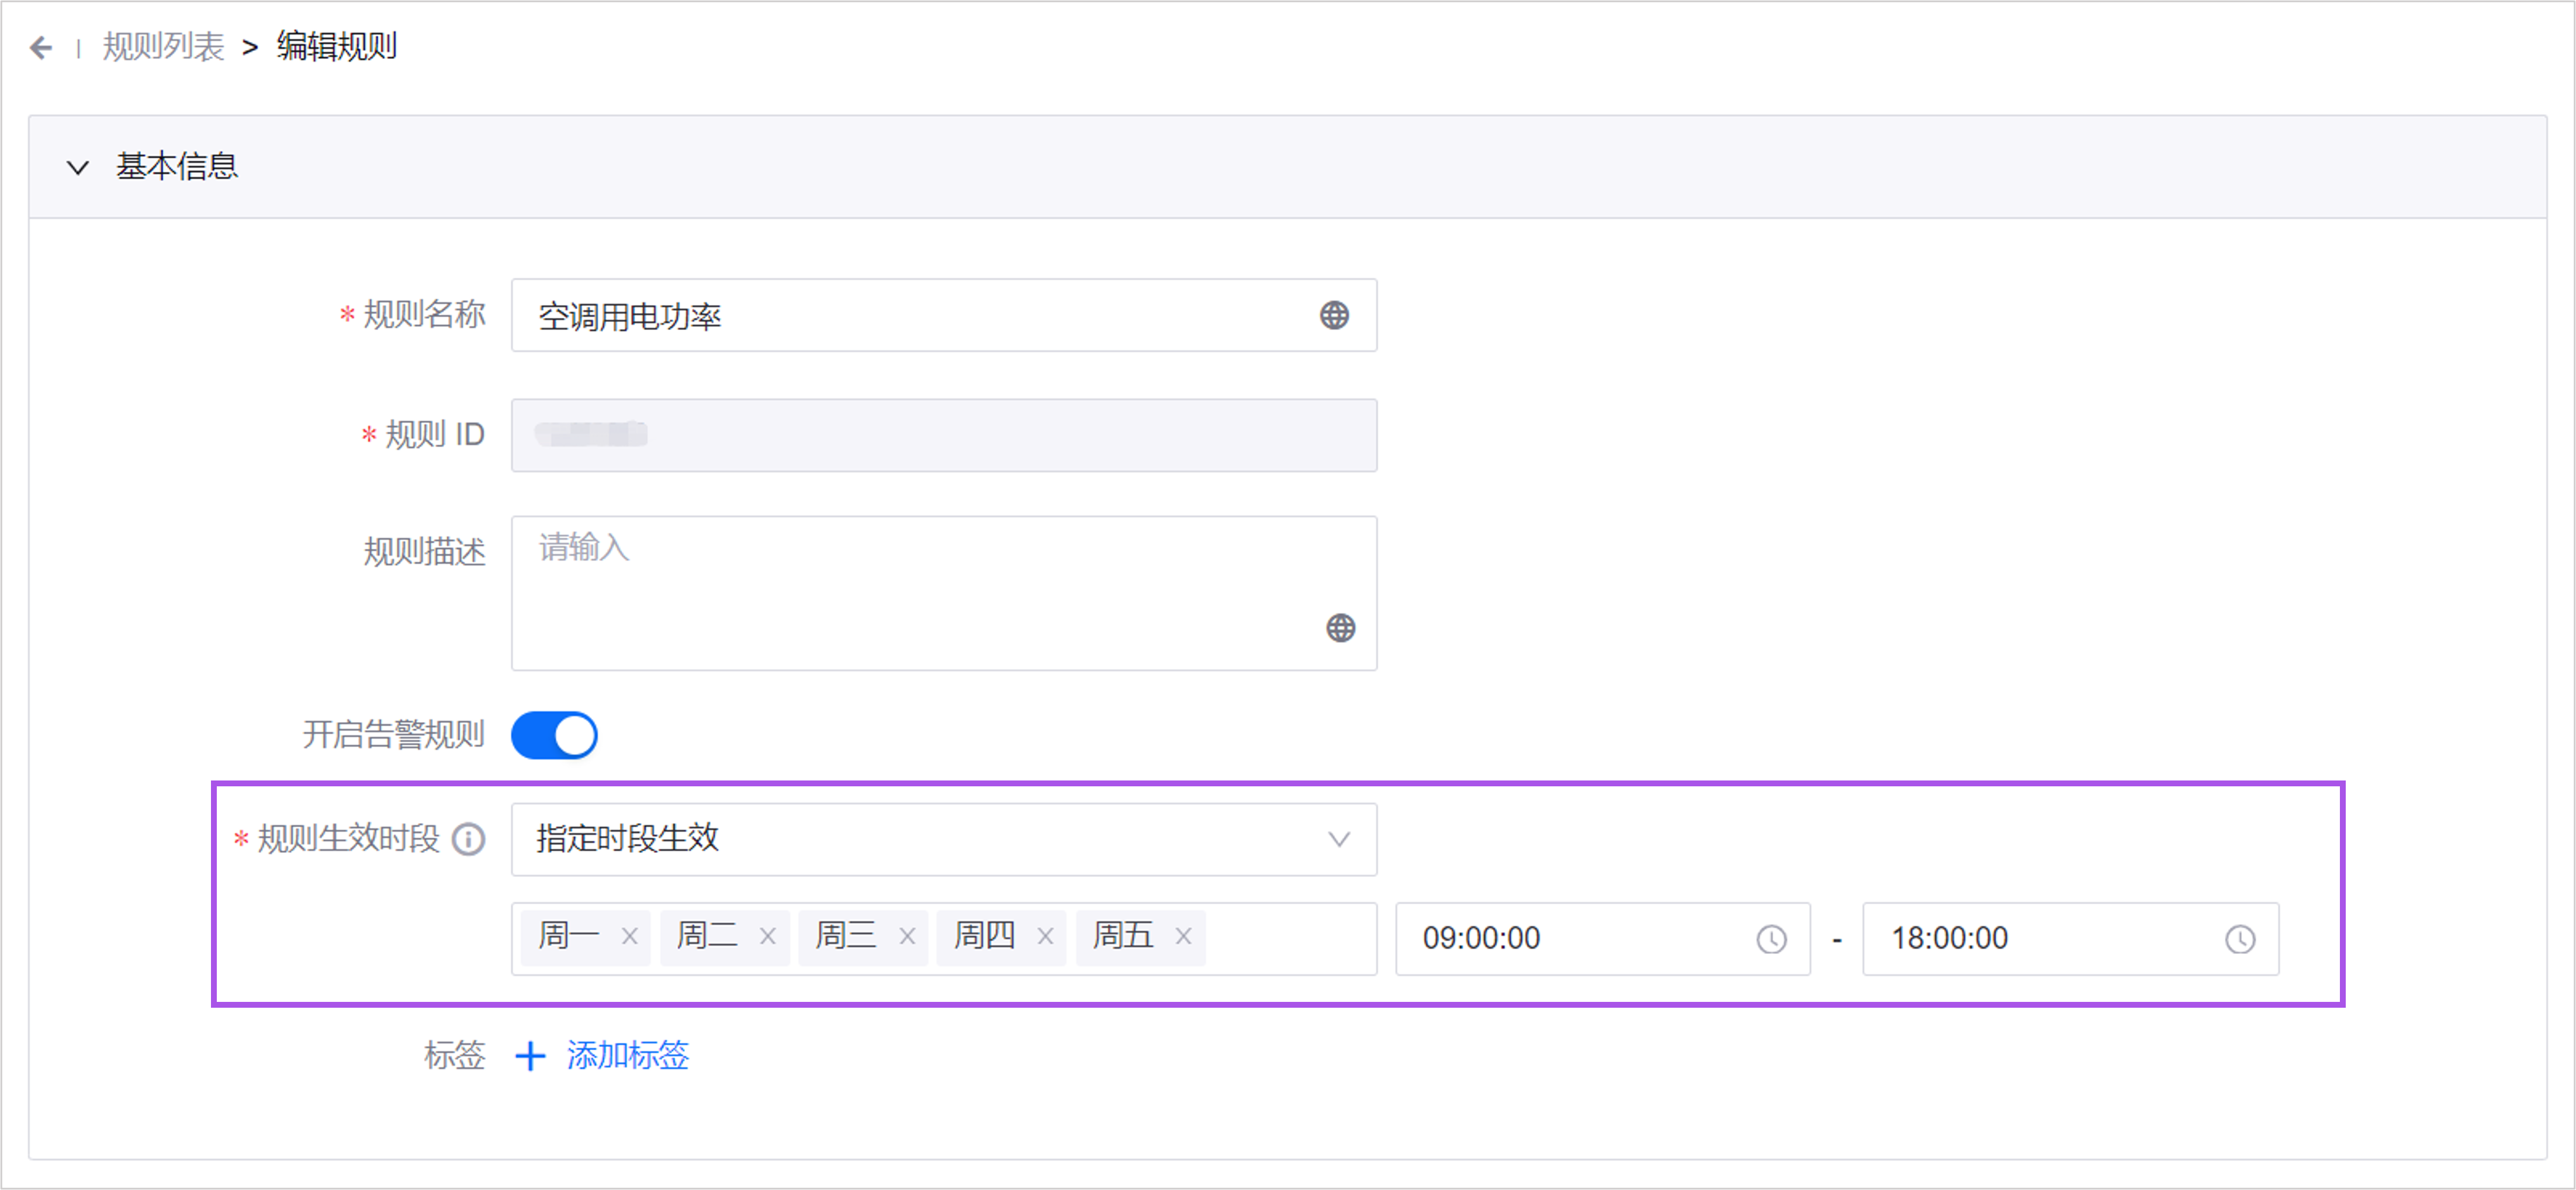Remove the 周一 tag
The width and height of the screenshot is (2576, 1190).
coord(629,937)
